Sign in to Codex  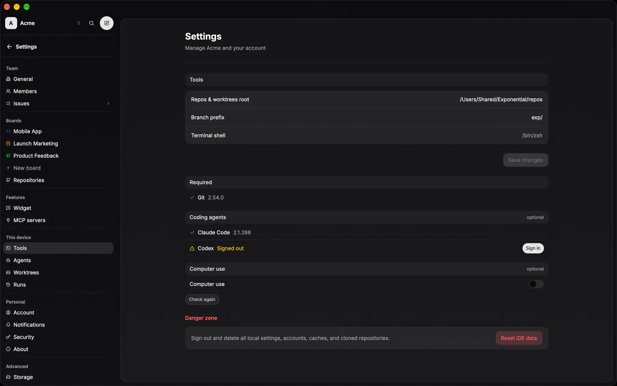(x=533, y=248)
